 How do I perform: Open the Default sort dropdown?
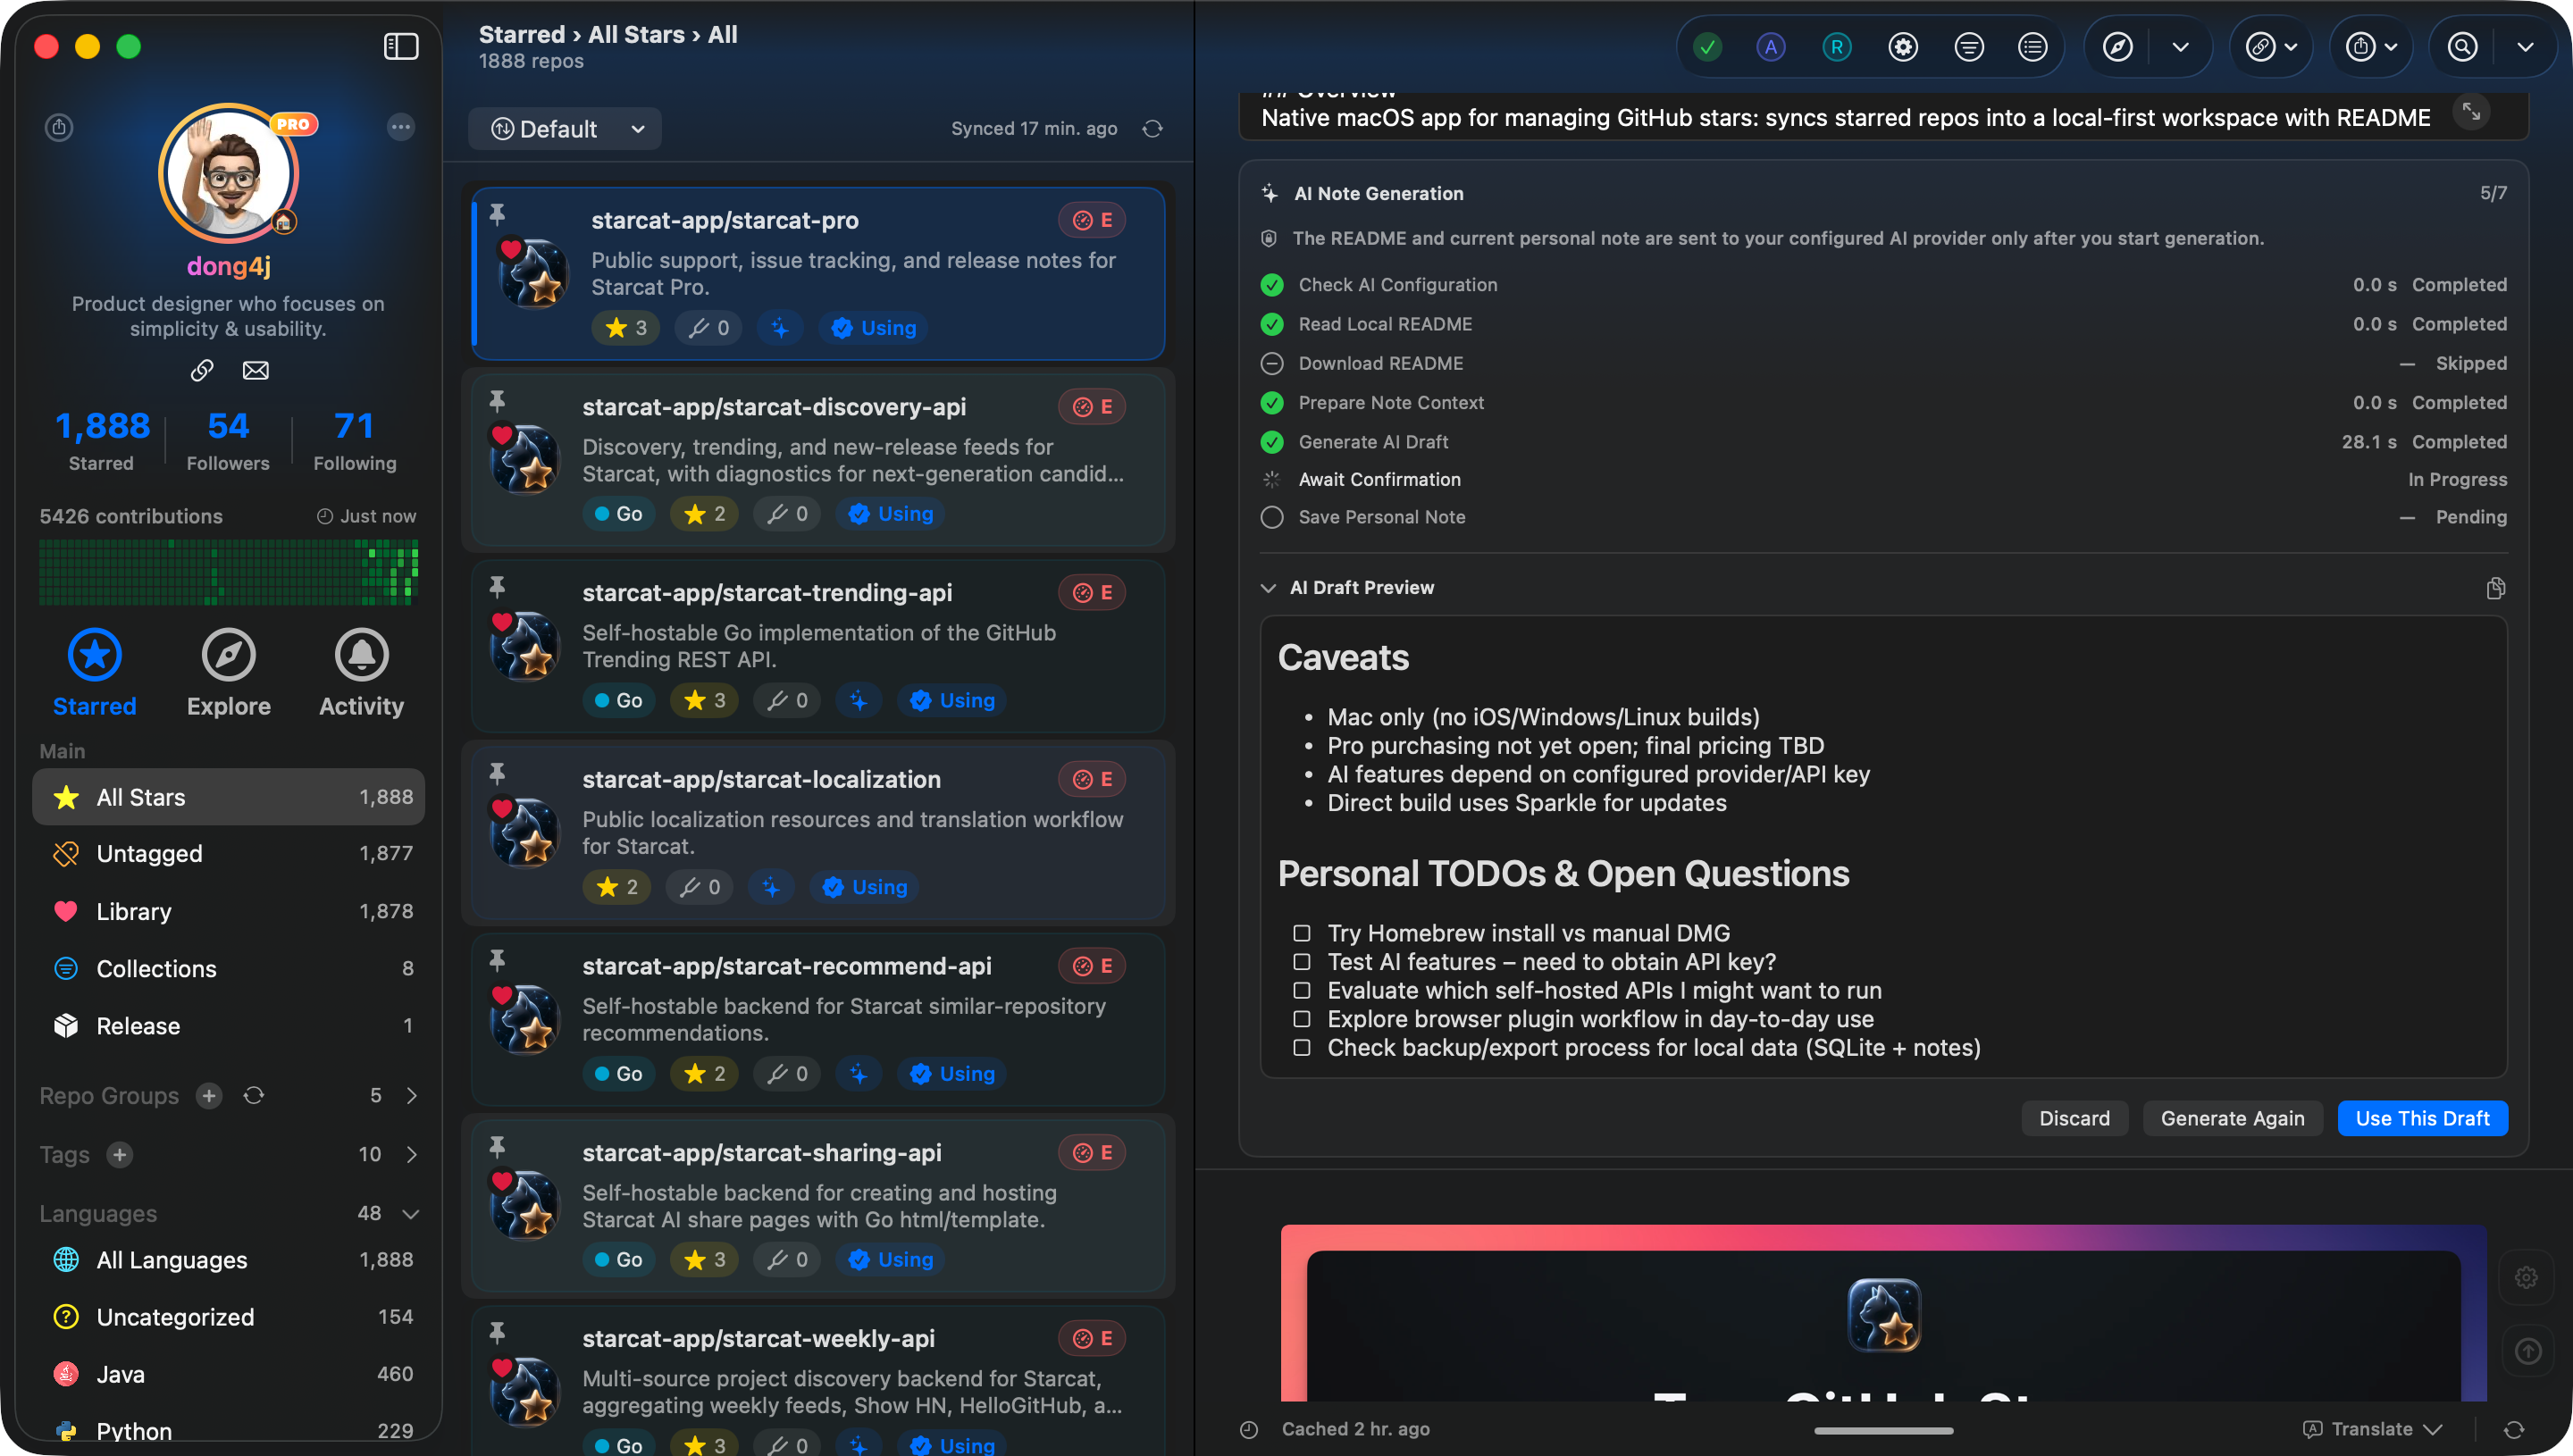[565, 128]
